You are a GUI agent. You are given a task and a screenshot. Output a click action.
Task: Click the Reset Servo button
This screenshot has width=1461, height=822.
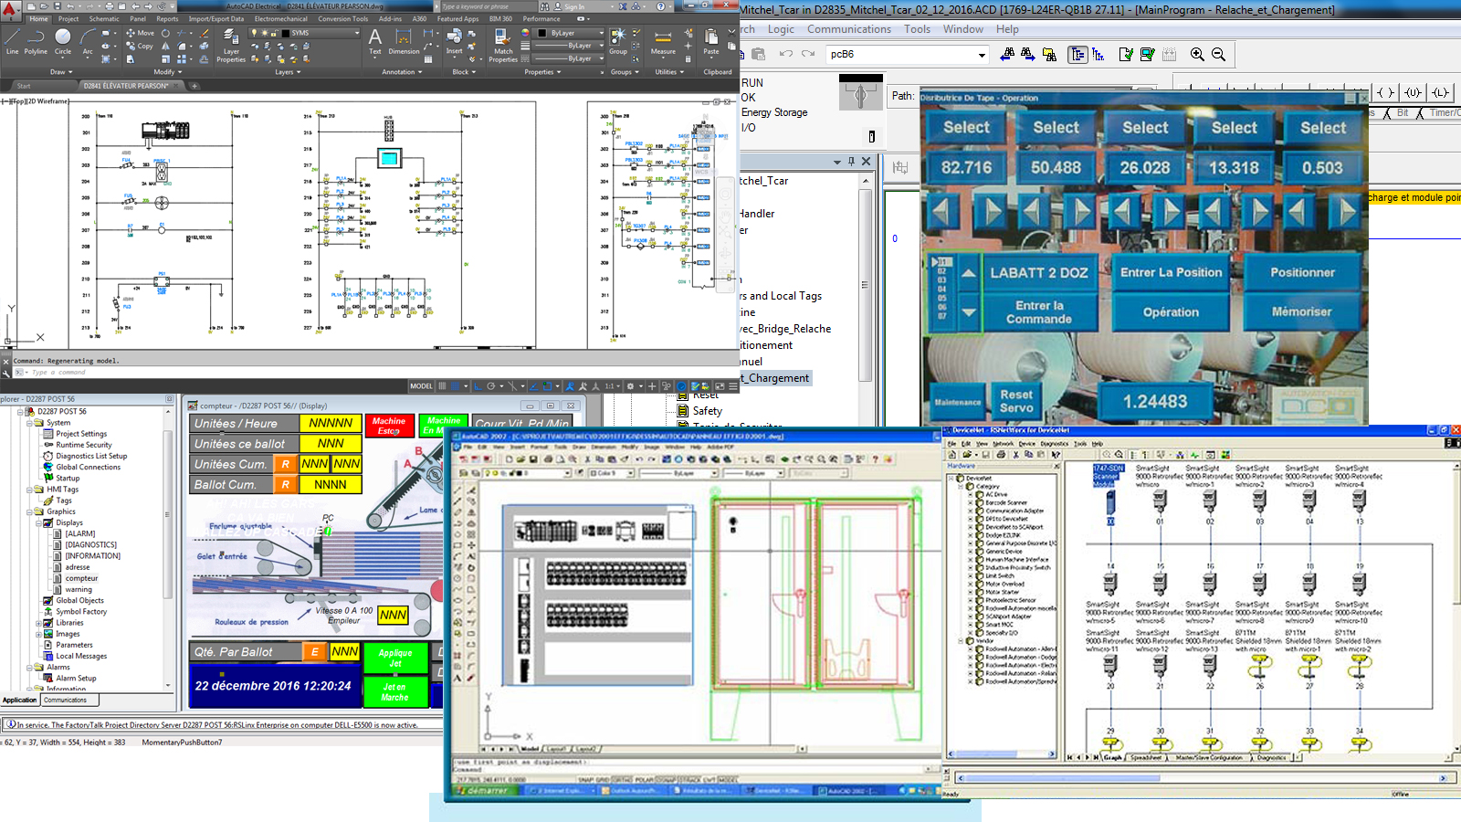[1016, 401]
